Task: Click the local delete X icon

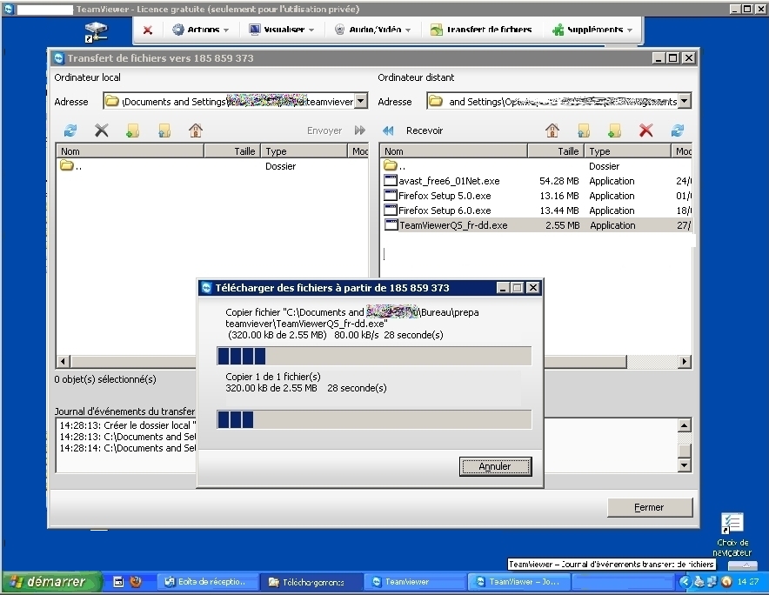Action: coord(102,130)
